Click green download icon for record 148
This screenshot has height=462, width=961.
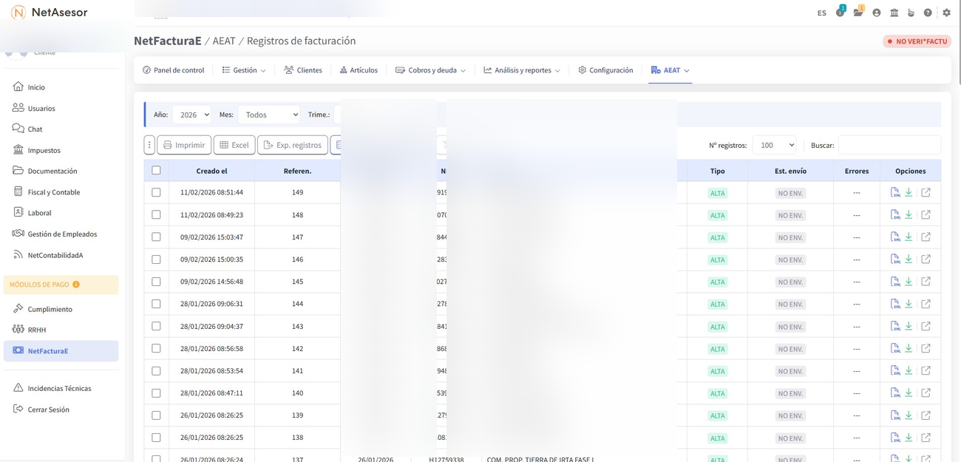909,215
